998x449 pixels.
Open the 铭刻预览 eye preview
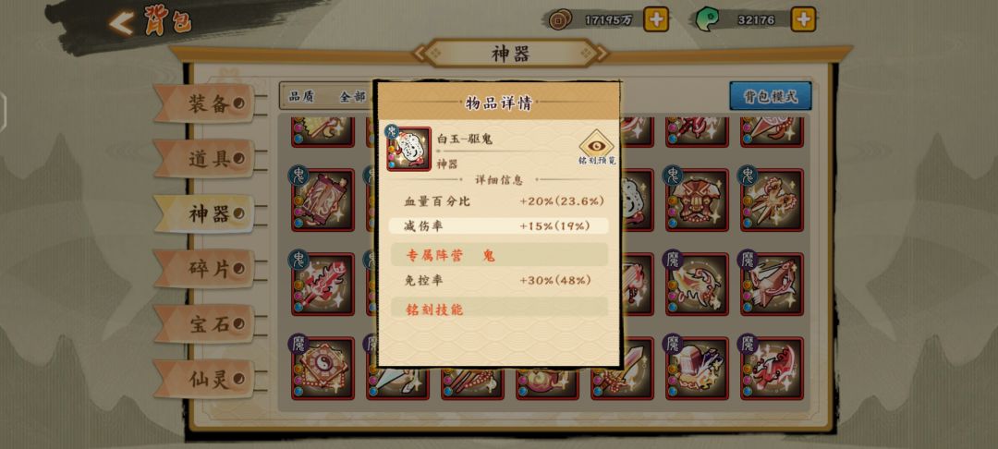coord(596,147)
